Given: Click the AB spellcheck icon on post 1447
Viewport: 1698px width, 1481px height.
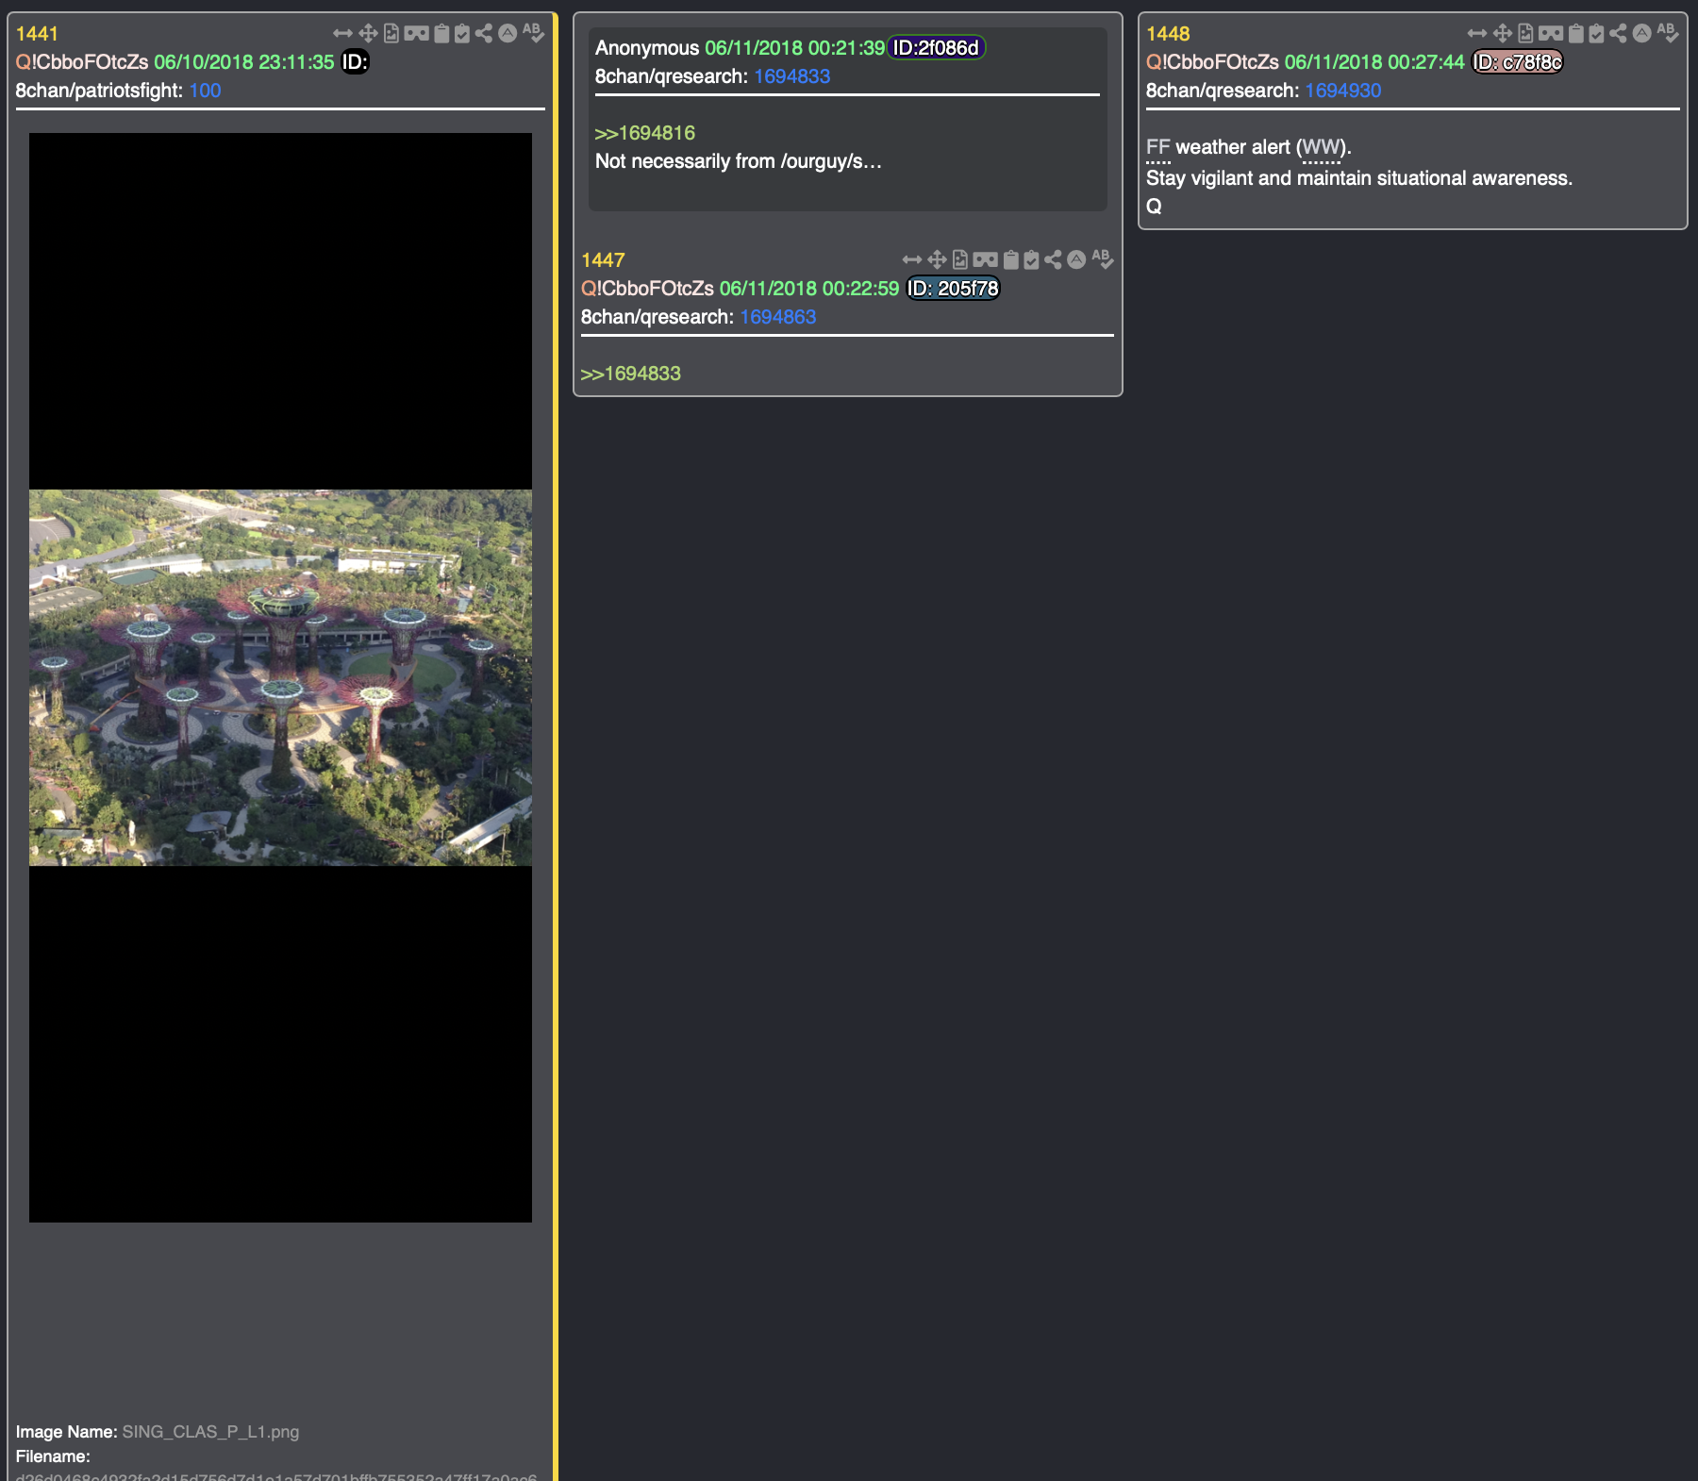Looking at the screenshot, I should point(1102,258).
